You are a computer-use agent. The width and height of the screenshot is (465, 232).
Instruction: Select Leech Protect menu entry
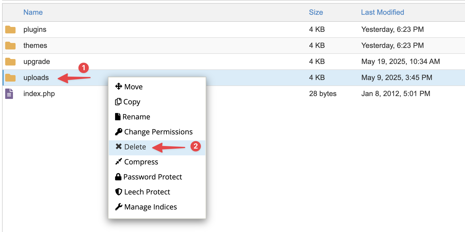(x=157, y=192)
